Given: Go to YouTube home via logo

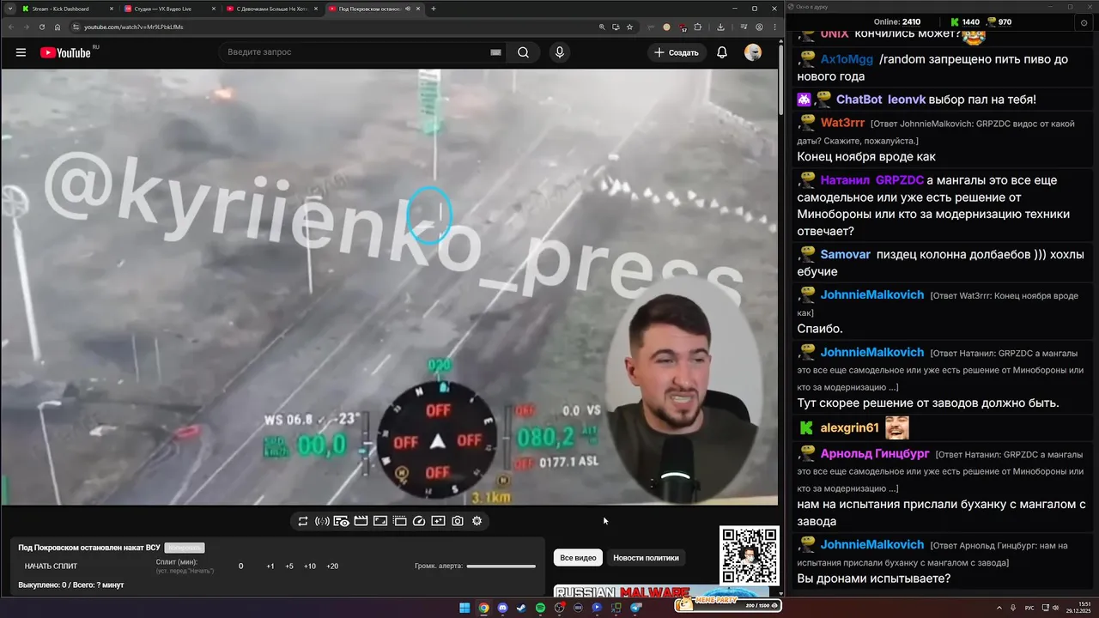Looking at the screenshot, I should point(65,52).
